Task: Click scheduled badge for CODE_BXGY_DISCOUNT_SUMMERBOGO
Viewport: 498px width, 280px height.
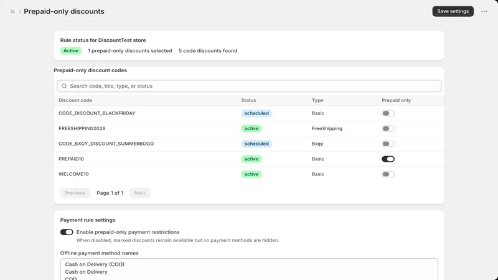Action: 256,144
